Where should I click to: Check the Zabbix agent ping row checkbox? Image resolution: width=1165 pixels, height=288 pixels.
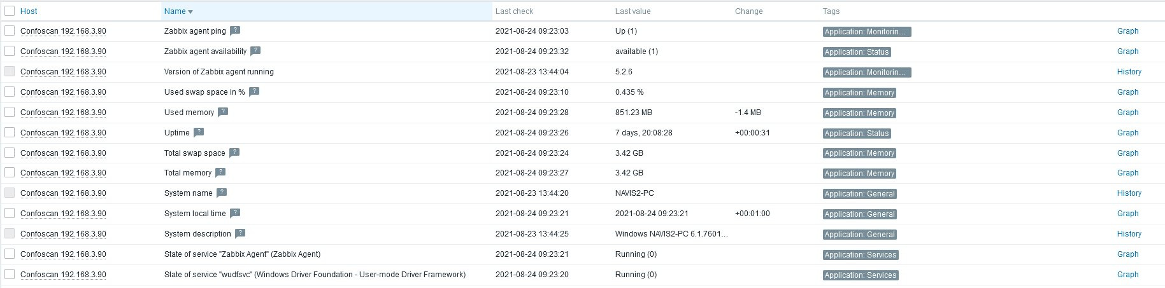click(x=10, y=31)
